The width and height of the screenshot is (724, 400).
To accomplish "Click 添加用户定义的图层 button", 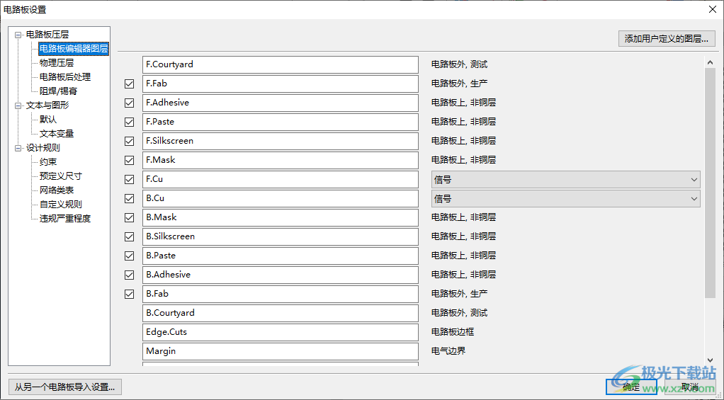I will click(x=667, y=39).
